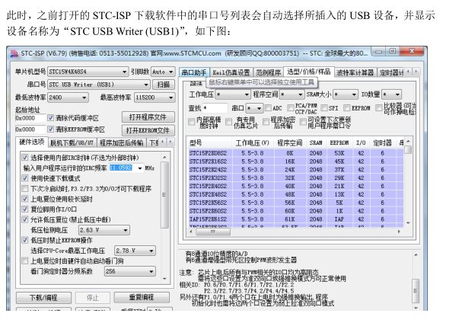Image resolution: width=462 pixels, height=323 pixels.
Task: Select STC15F2K08S2 row in chip table
Action: pyautogui.click(x=296, y=153)
